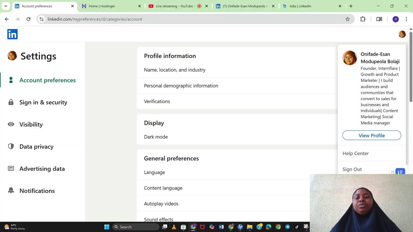
Task: Open the Visibility settings section
Action: [x=31, y=124]
